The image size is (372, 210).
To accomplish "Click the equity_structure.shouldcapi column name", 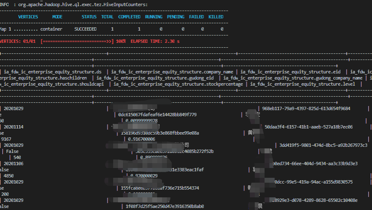I will click(x=52, y=84).
